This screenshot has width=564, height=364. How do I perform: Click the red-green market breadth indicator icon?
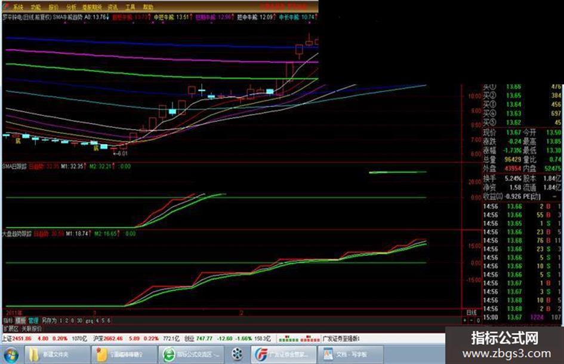(299, 339)
